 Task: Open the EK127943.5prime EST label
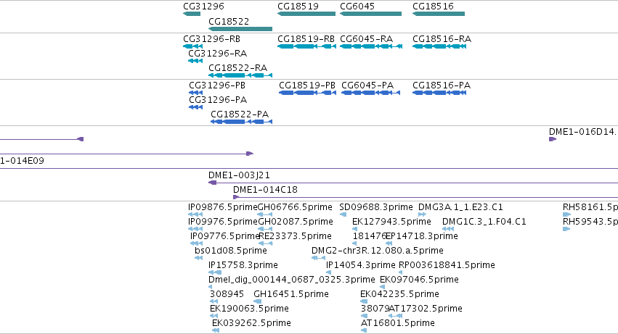point(391,222)
